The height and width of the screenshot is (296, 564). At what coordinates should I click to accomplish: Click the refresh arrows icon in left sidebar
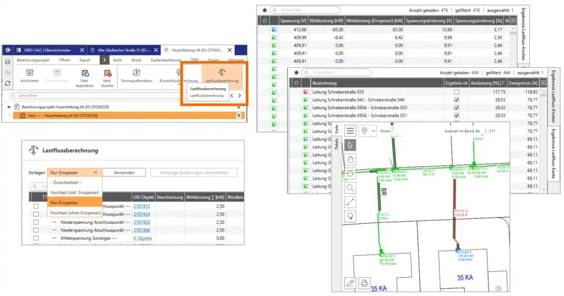[8, 83]
